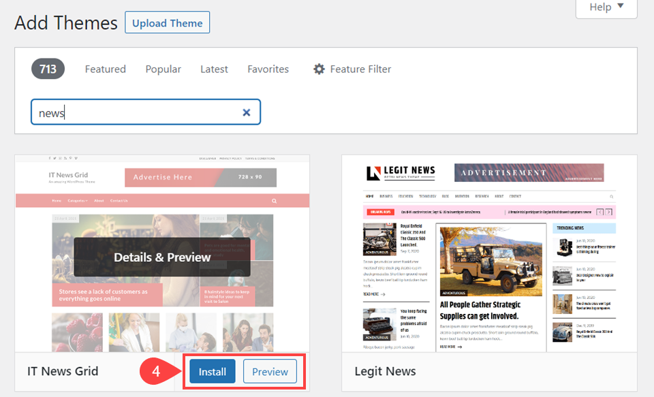Image resolution: width=654 pixels, height=397 pixels.
Task: Open the Help menu
Action: (603, 7)
